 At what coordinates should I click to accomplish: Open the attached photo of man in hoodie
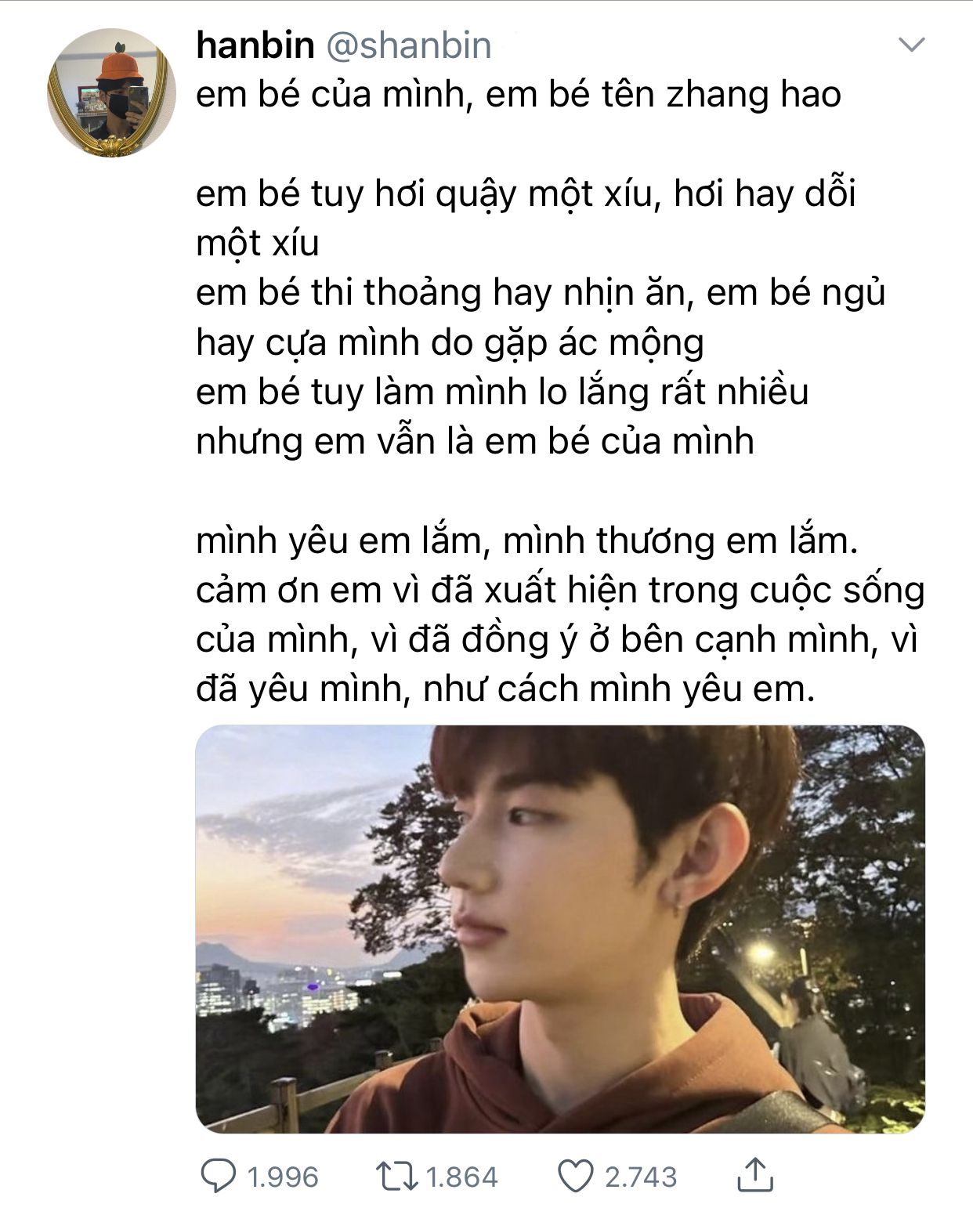click(x=560, y=928)
